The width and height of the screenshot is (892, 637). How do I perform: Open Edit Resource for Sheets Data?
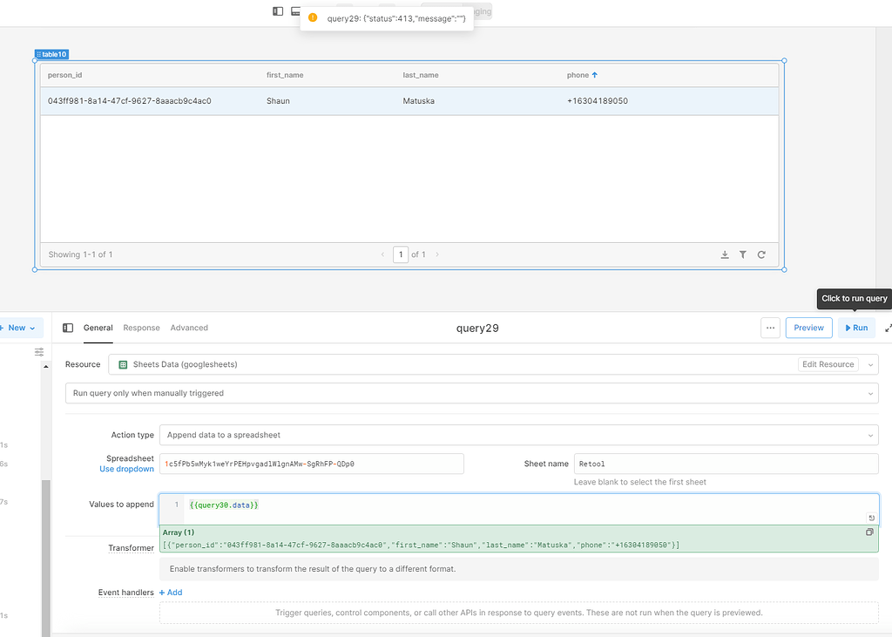[828, 364]
